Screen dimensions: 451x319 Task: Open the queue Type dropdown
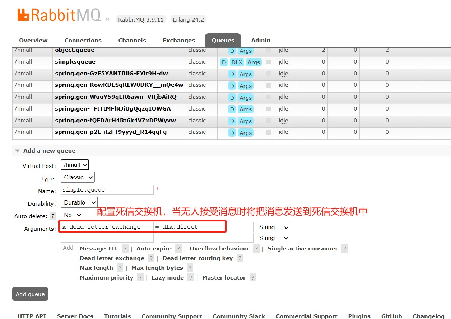(x=78, y=178)
